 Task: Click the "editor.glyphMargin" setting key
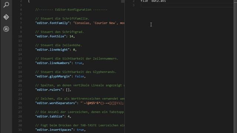coord(53,76)
